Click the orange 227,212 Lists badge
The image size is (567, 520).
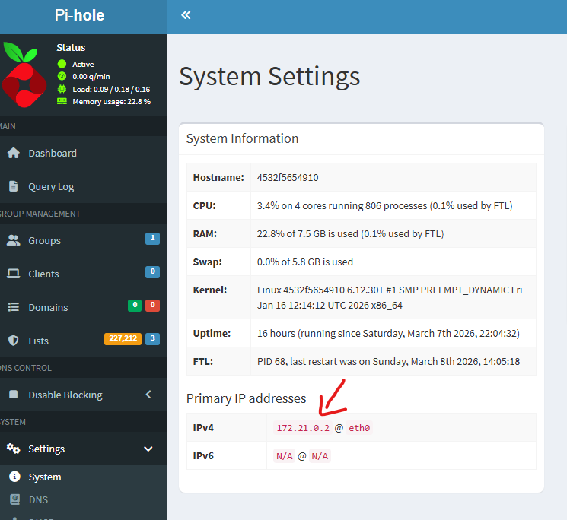pos(123,339)
